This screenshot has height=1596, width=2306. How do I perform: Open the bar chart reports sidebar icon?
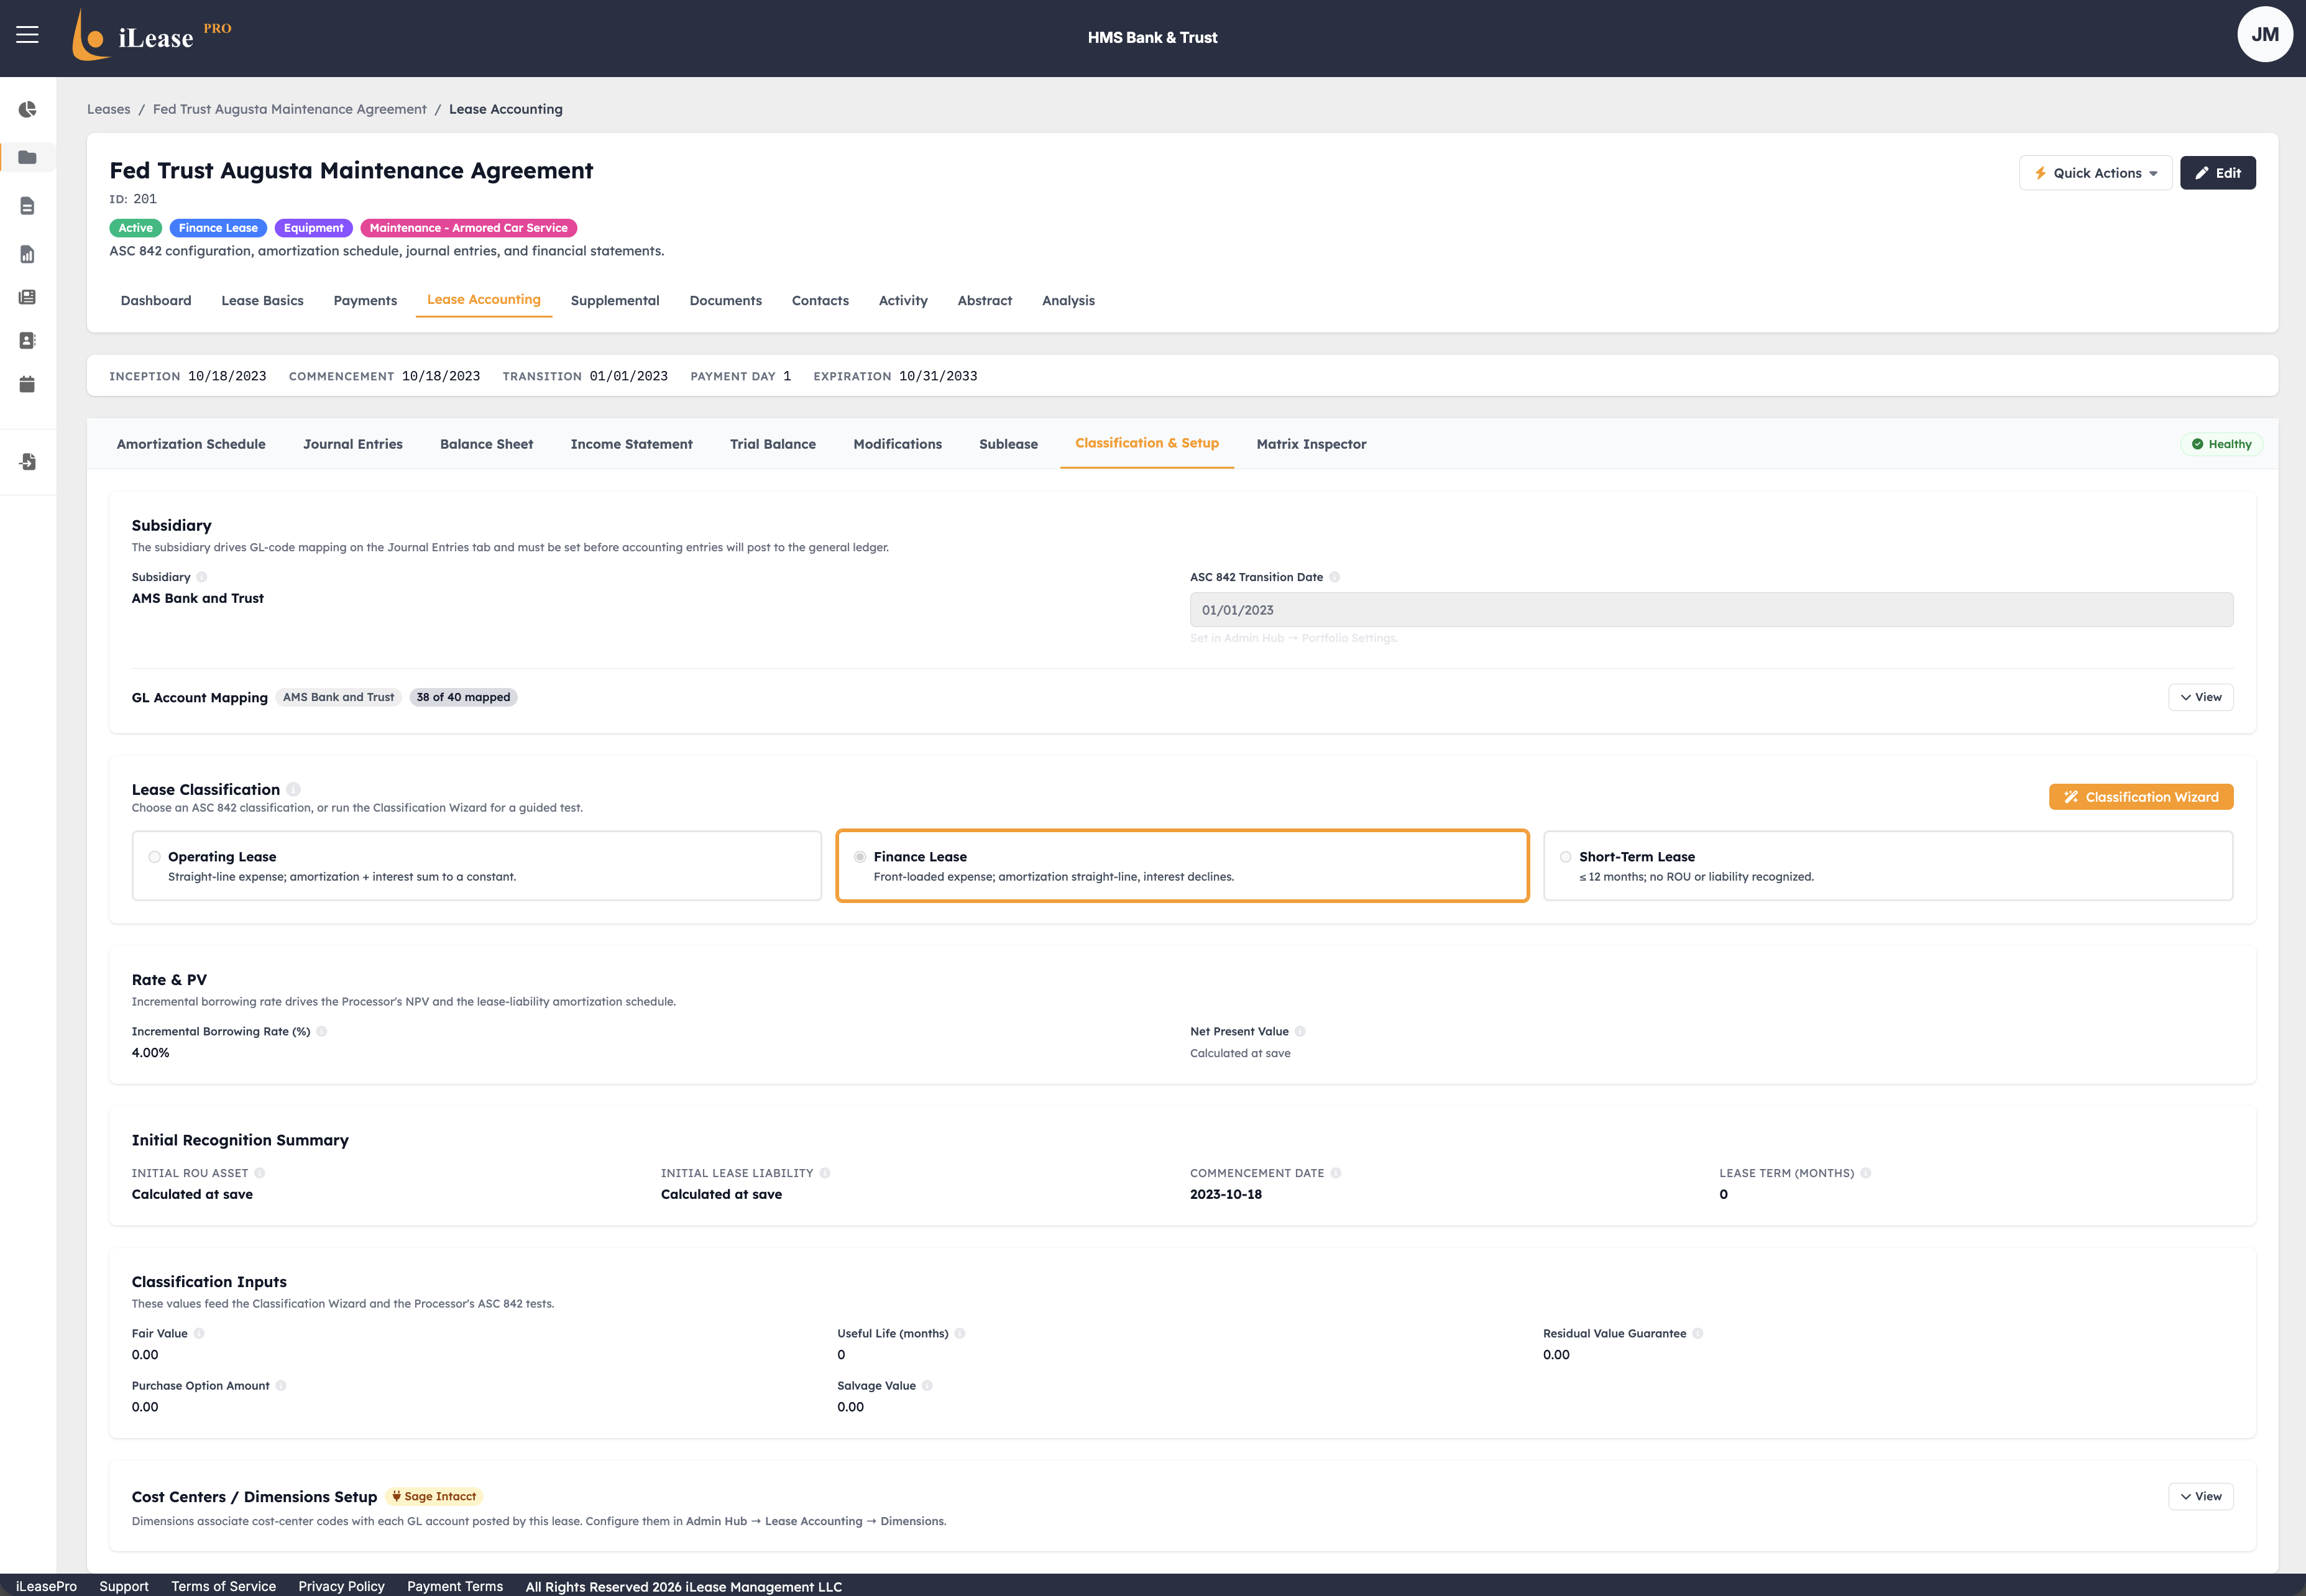[x=28, y=255]
